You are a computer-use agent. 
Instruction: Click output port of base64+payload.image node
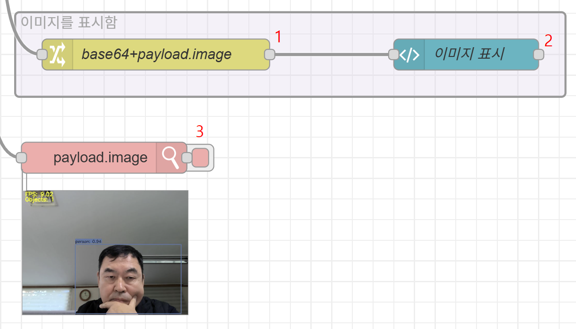point(269,54)
